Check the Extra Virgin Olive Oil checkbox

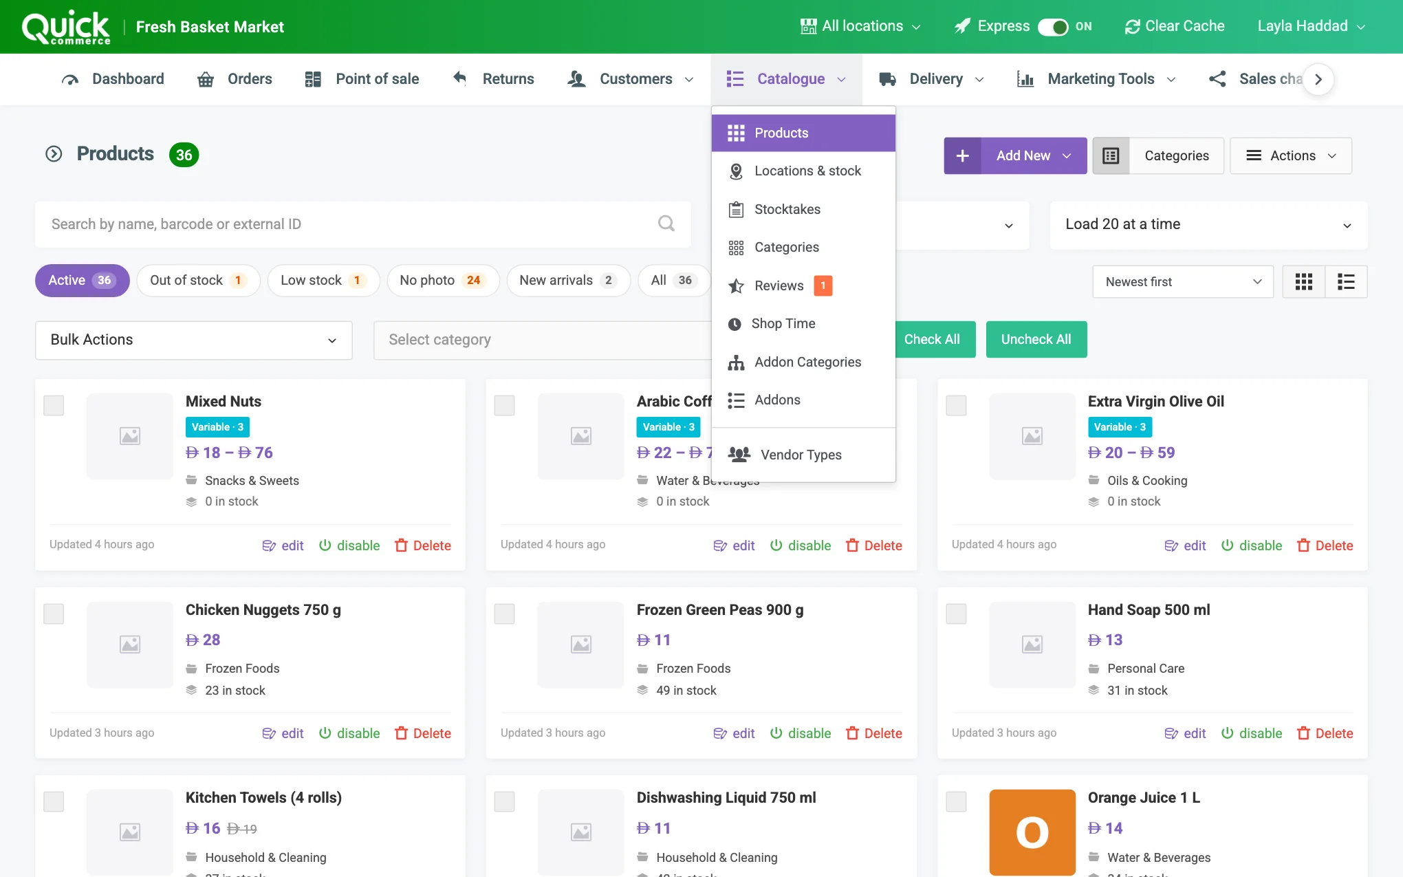tap(956, 405)
